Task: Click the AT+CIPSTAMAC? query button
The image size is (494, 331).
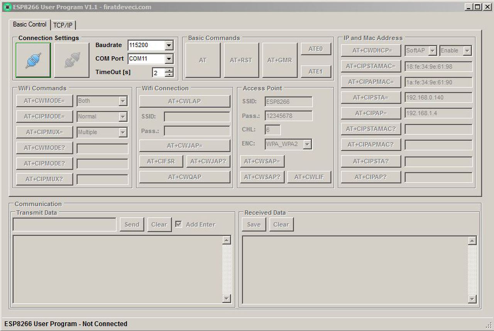Action: click(x=371, y=129)
